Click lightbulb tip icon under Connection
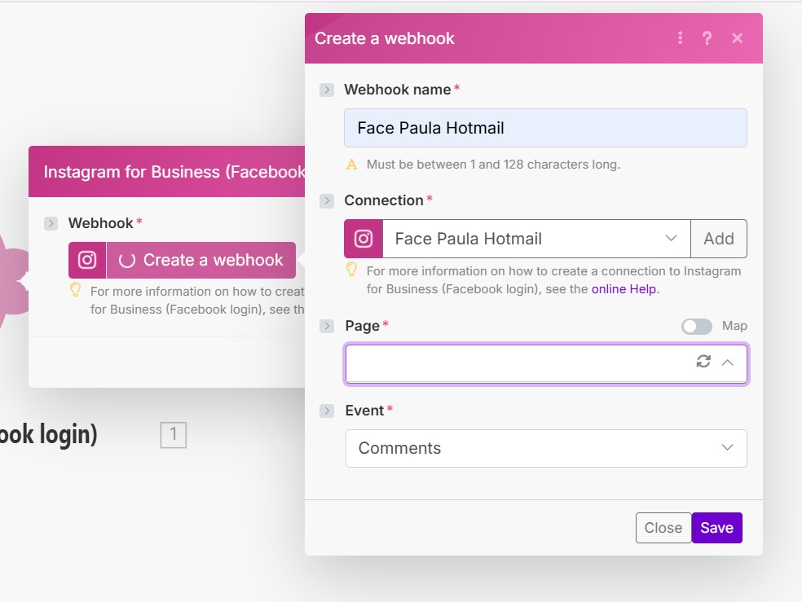Screen dimensions: 802x602 352,269
